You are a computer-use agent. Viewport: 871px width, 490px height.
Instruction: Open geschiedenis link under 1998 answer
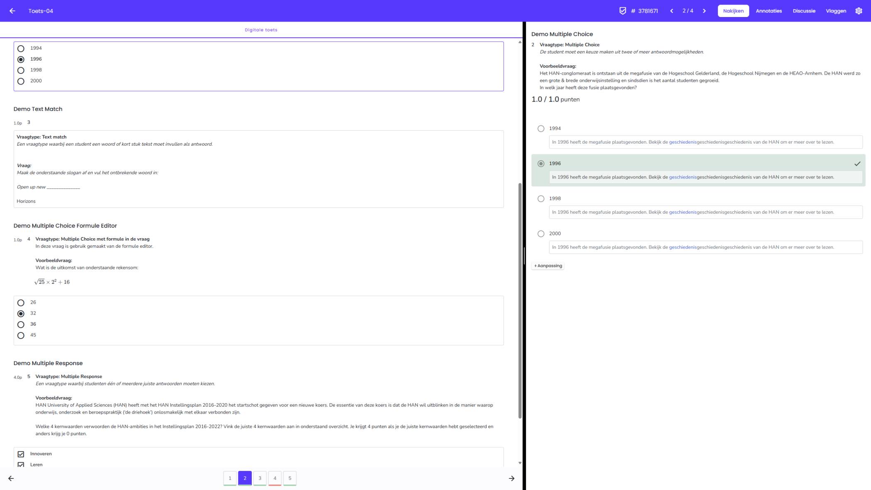click(682, 212)
